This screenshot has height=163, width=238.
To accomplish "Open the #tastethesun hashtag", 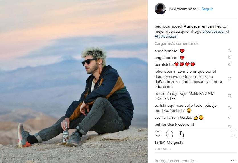I will (x=166, y=36).
